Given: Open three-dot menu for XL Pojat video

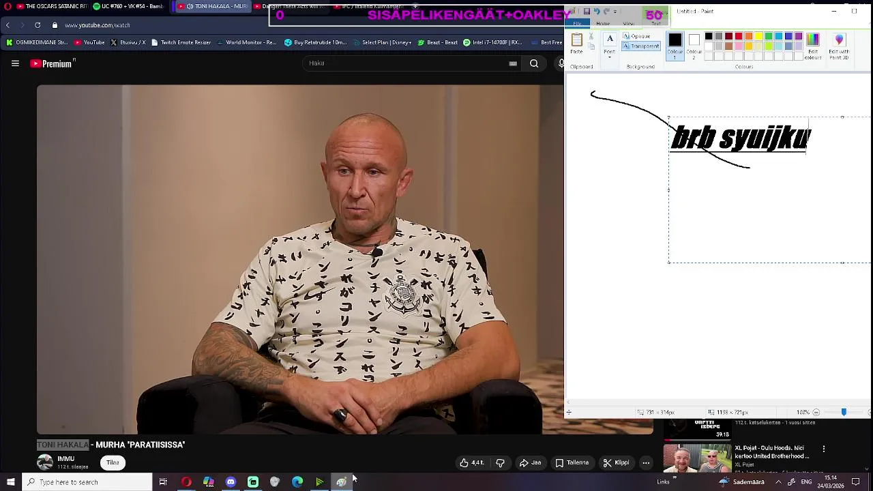Looking at the screenshot, I should (824, 449).
